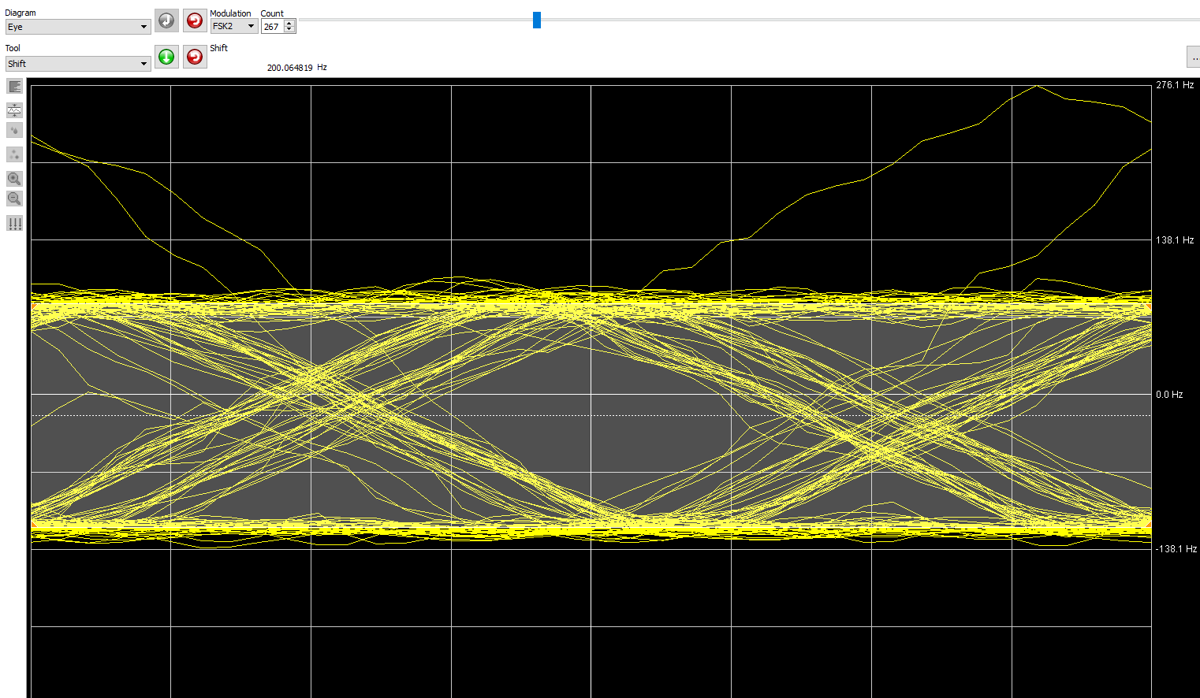Open the Diagram dropdown showing Eye

point(77,27)
